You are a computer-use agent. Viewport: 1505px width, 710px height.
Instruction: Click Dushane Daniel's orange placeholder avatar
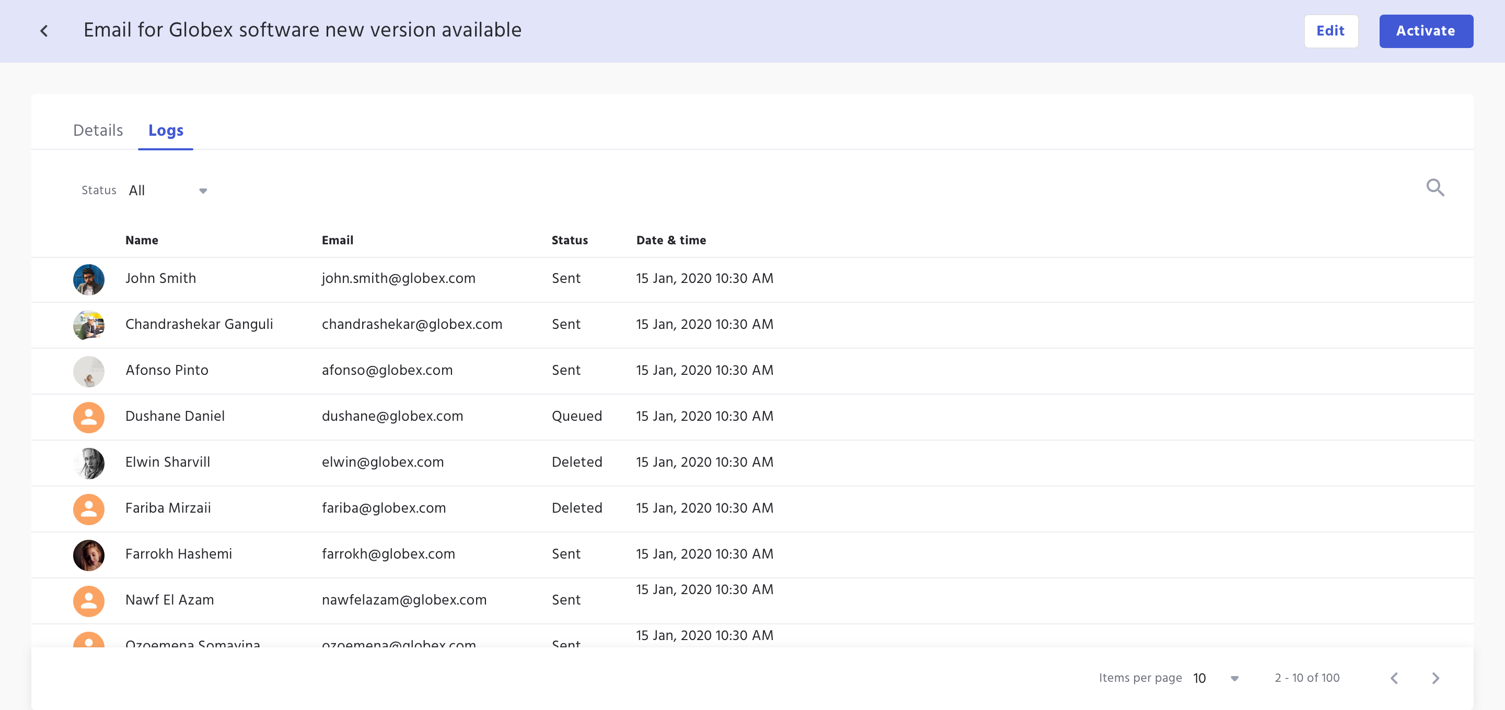tap(89, 417)
